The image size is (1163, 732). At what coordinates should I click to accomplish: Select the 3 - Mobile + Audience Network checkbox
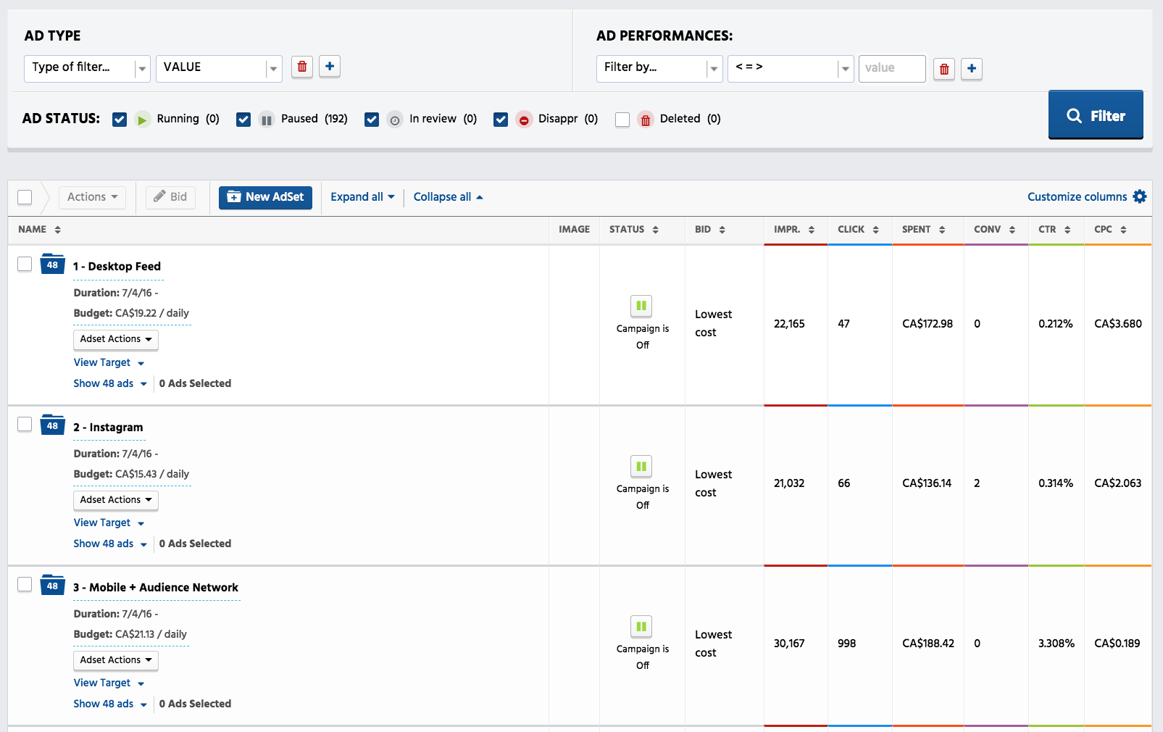pyautogui.click(x=25, y=584)
